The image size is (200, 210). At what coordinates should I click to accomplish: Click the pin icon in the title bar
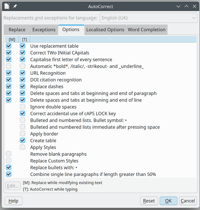15,6
